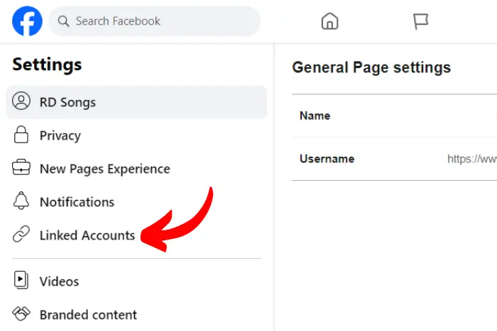The width and height of the screenshot is (497, 331).
Task: Click the RD Songs profile icon
Action: tap(21, 101)
